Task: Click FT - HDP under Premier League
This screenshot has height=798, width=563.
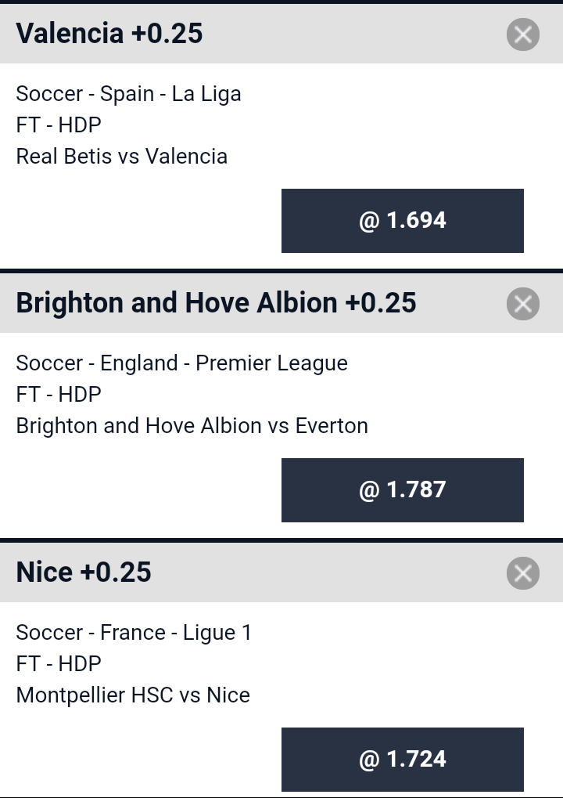Action: [x=59, y=395]
